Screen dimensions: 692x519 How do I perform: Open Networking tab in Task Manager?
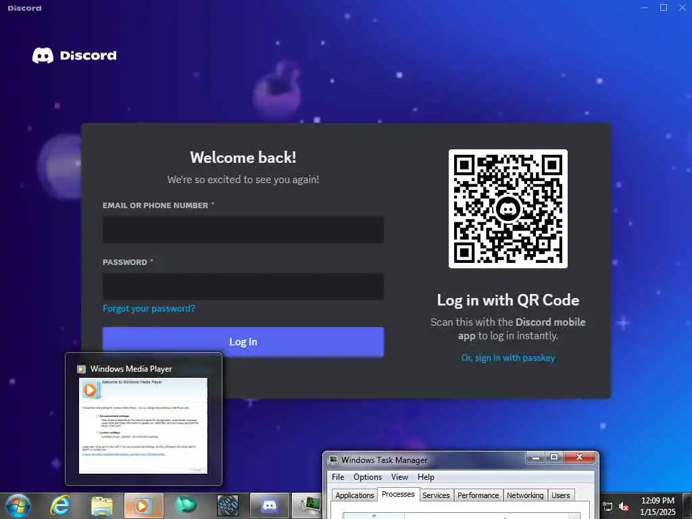(525, 495)
